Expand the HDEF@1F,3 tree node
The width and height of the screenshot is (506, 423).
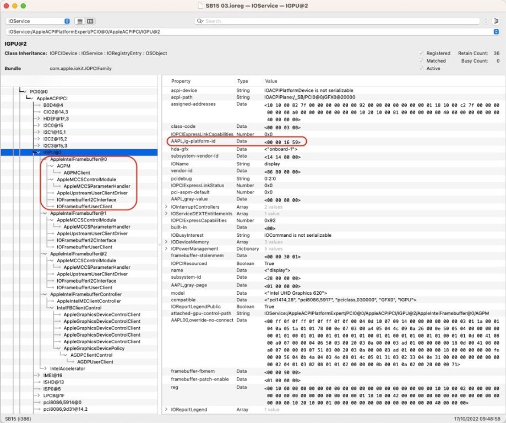tap(39, 118)
